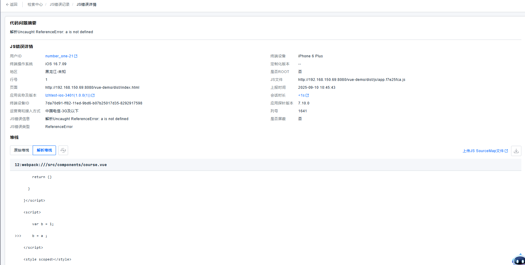Switch to the 原始堆栈 tab
The height and width of the screenshot is (265, 525).
click(21, 150)
